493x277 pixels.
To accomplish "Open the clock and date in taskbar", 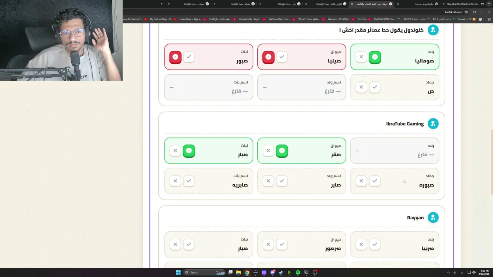I will point(485,272).
